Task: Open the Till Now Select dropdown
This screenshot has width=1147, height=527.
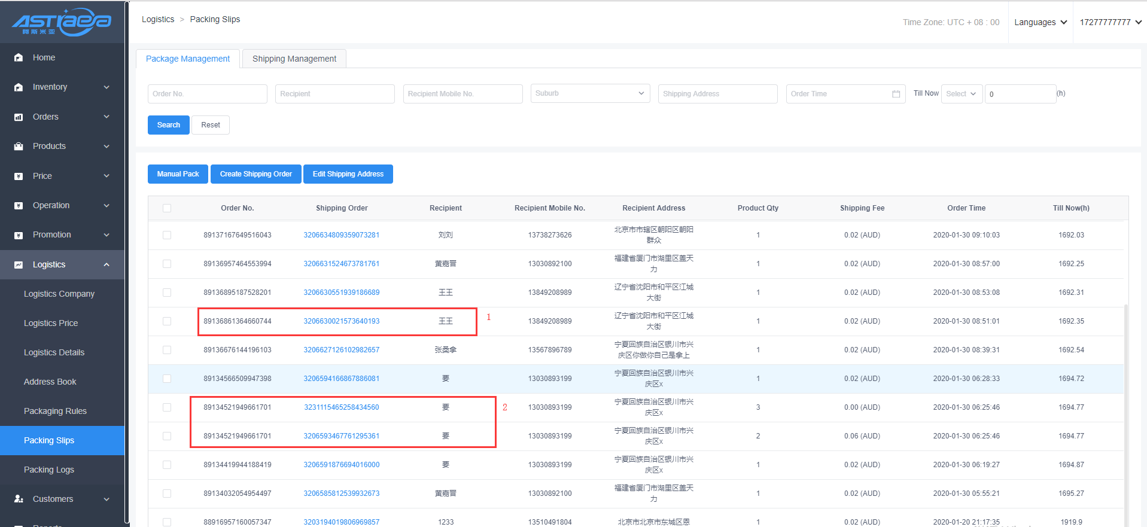Action: (x=962, y=94)
